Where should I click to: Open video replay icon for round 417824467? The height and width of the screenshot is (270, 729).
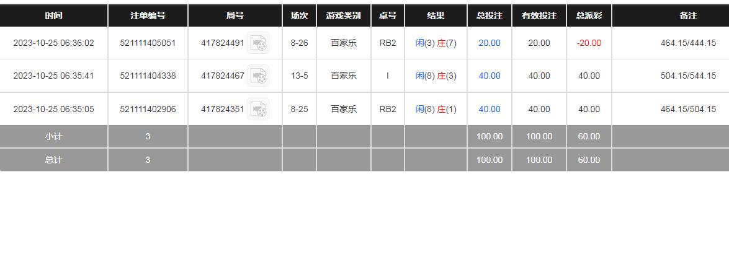(x=258, y=76)
